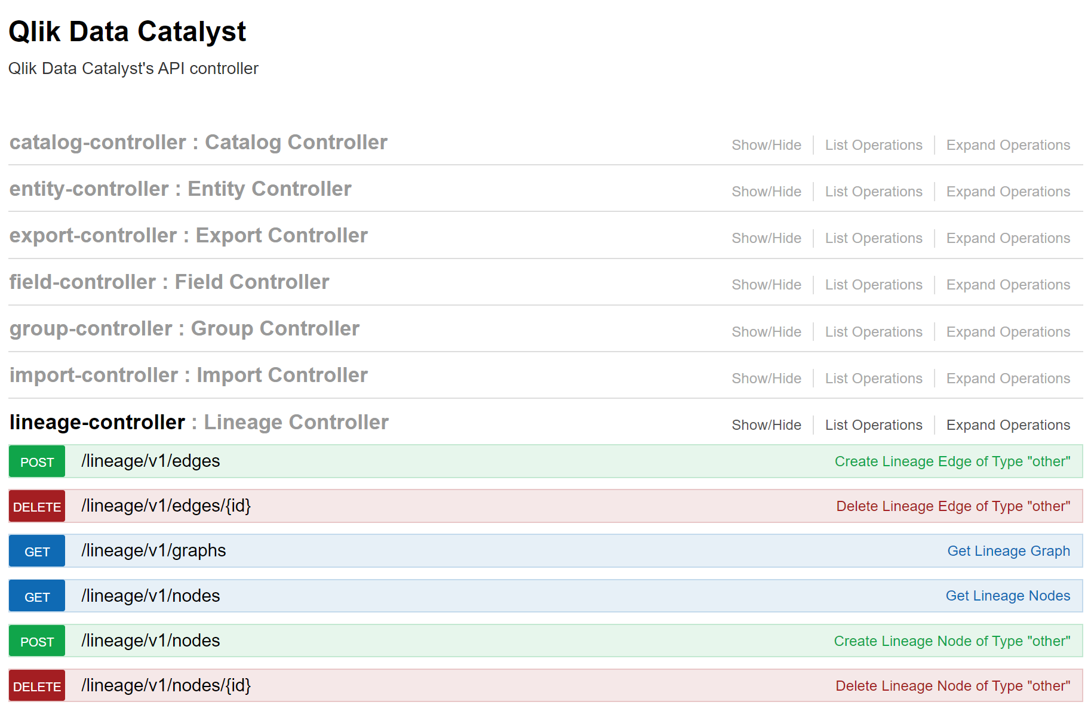The image size is (1091, 708).
Task: Expand Operations for export-controller
Action: tap(1007, 238)
